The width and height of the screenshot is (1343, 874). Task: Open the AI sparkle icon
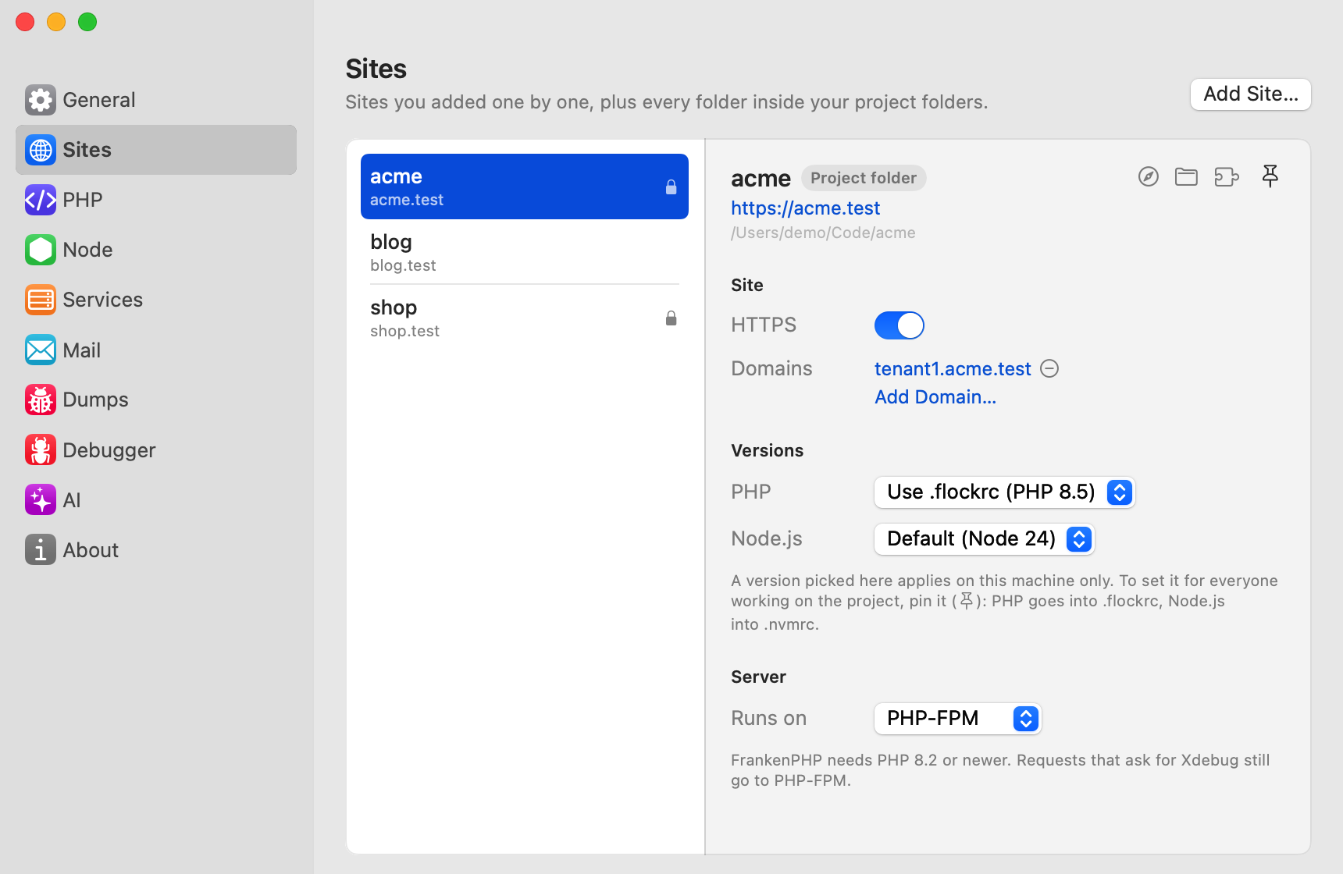(40, 499)
